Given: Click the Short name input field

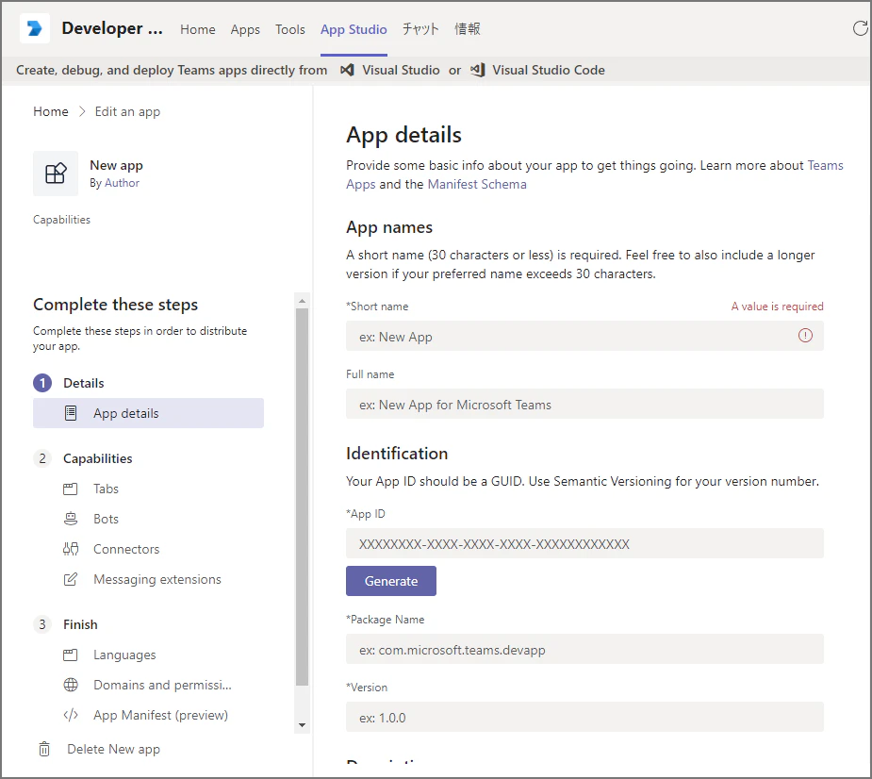Looking at the screenshot, I should click(x=584, y=336).
